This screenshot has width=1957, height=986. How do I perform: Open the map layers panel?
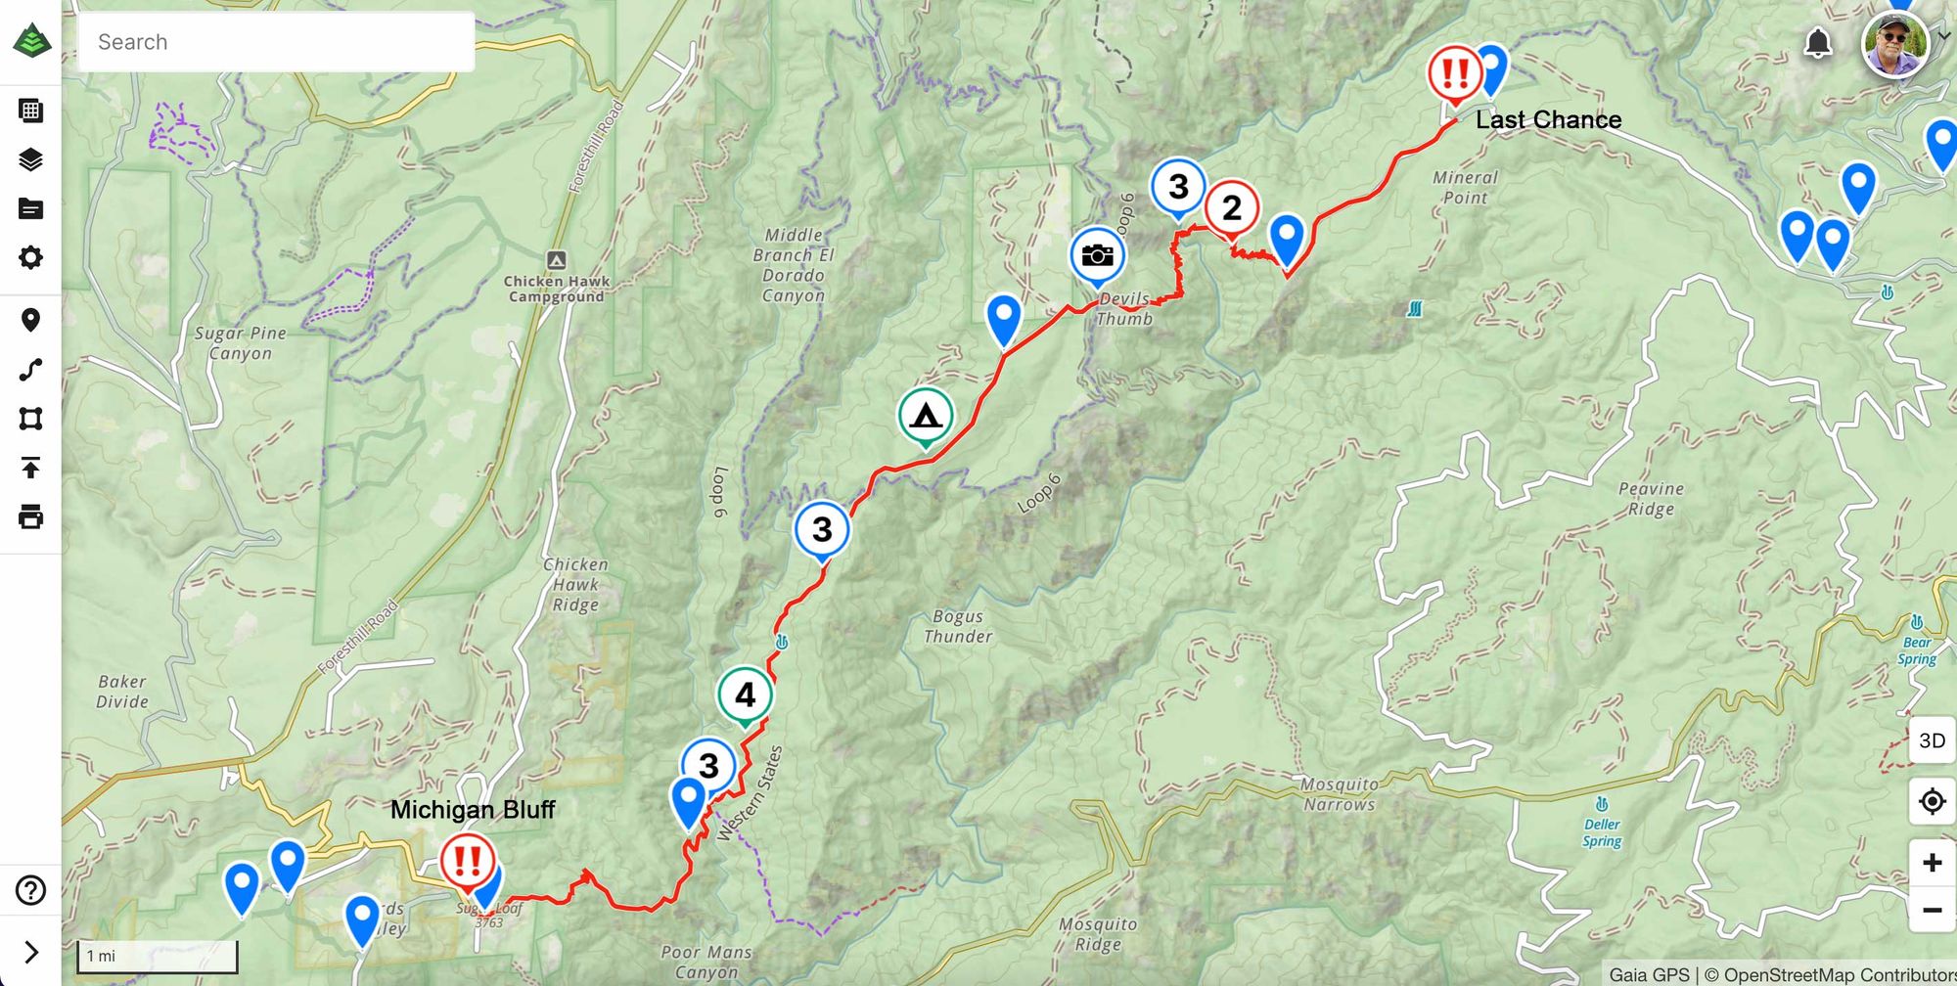pyautogui.click(x=30, y=159)
